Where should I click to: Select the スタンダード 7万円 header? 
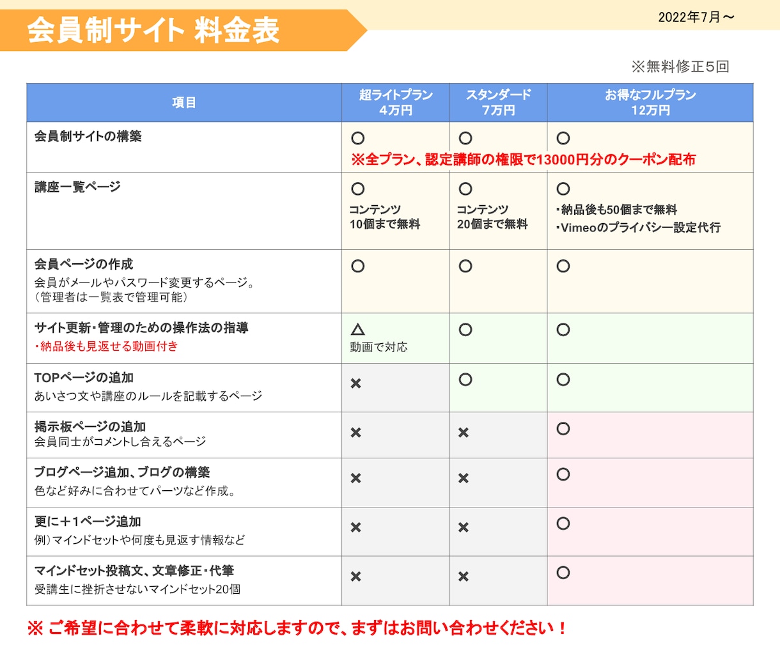pyautogui.click(x=499, y=102)
